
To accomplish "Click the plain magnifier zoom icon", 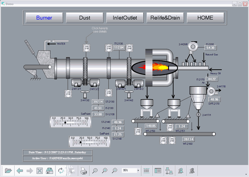I will [95, 171].
